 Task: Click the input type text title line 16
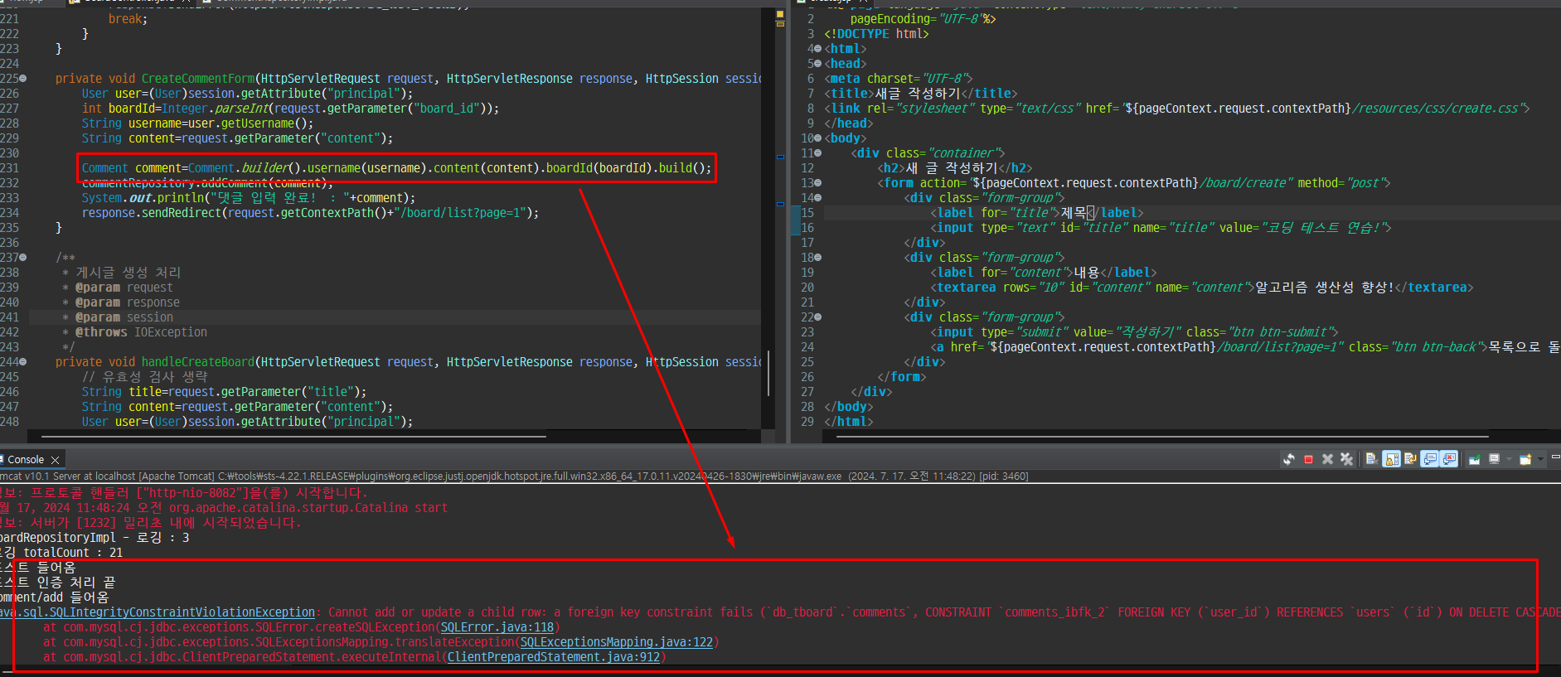pos(1161,228)
